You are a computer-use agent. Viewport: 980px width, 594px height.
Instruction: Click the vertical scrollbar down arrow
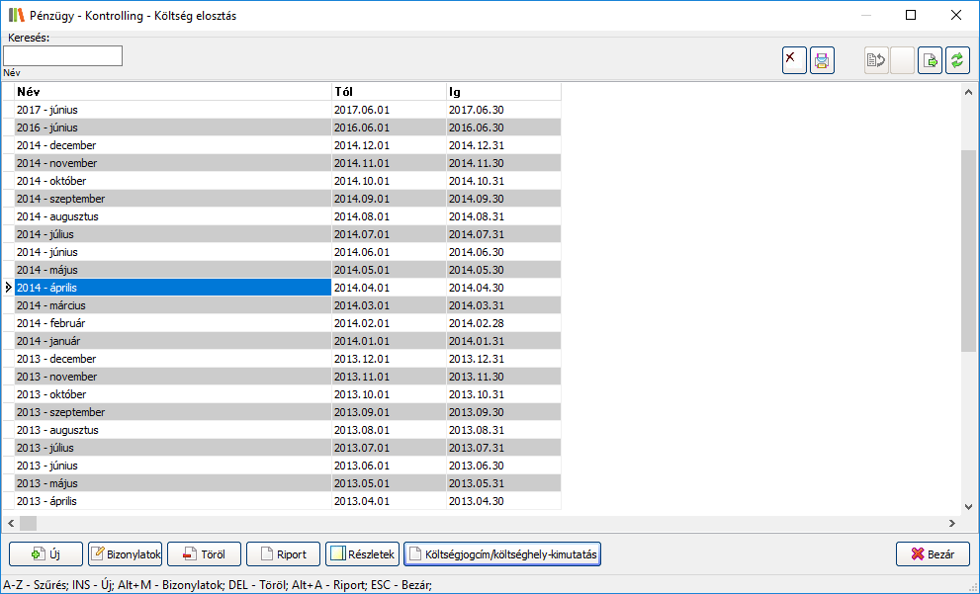[968, 506]
